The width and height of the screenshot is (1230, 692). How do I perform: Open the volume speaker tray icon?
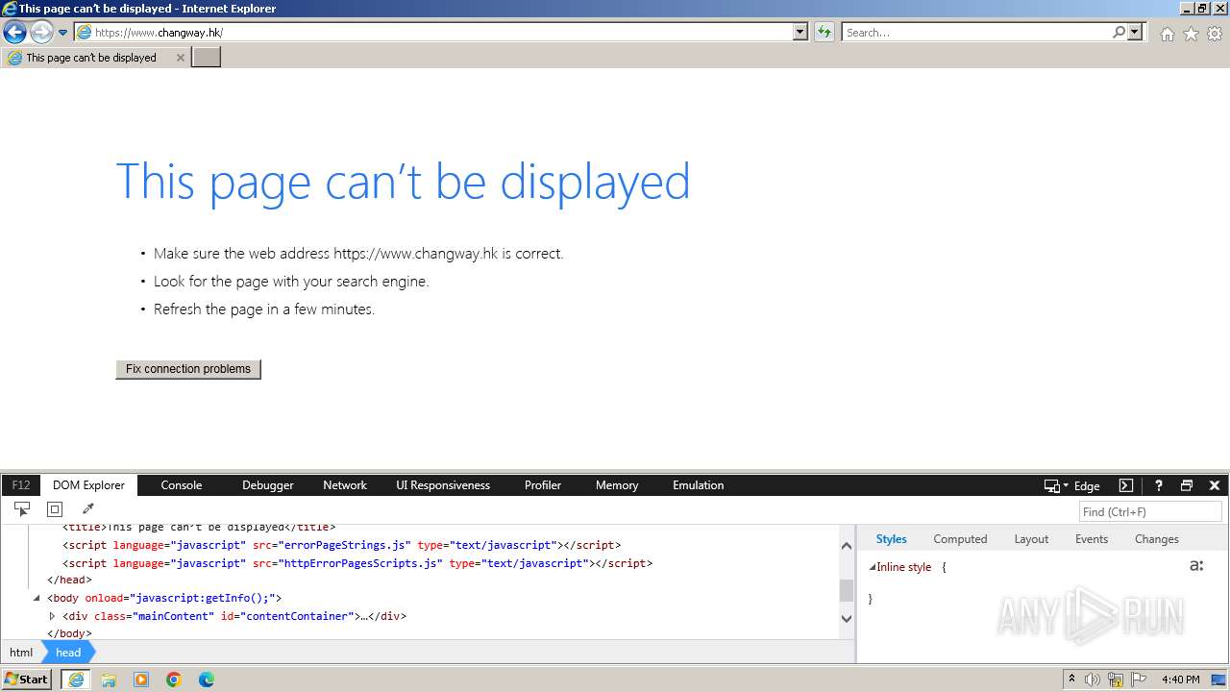pyautogui.click(x=1093, y=680)
